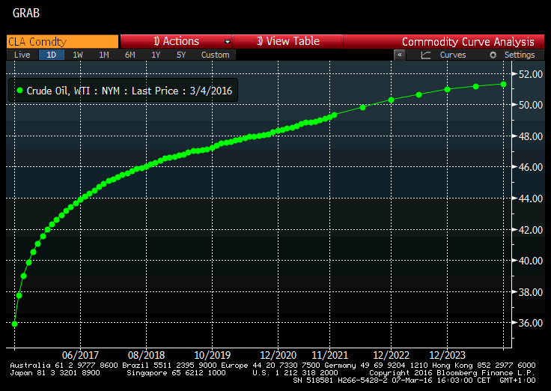Switch to 1W range
This screenshot has height=391, width=551.
[x=78, y=55]
